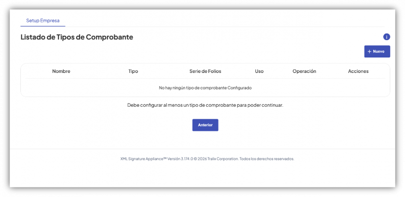Click 'Todos los derechos reservados' footer text
This screenshot has width=405, height=197.
267,159
